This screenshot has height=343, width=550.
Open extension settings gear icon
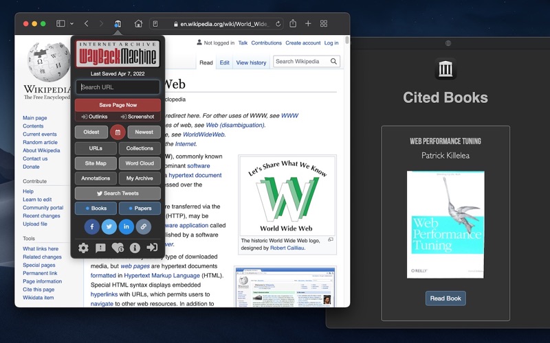tap(83, 248)
